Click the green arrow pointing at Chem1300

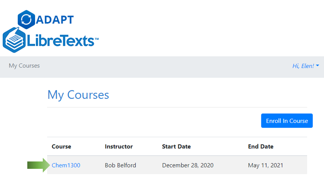(38, 165)
